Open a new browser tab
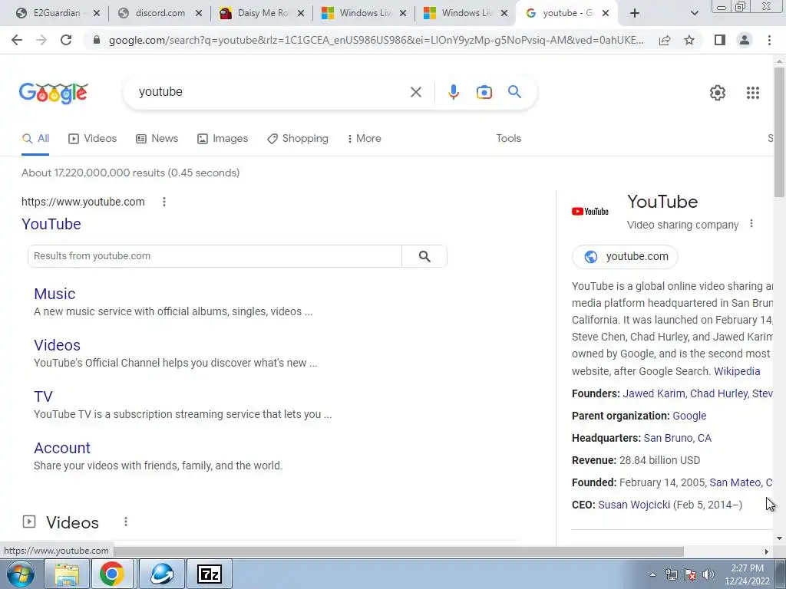Image resolution: width=786 pixels, height=589 pixels. pos(635,13)
